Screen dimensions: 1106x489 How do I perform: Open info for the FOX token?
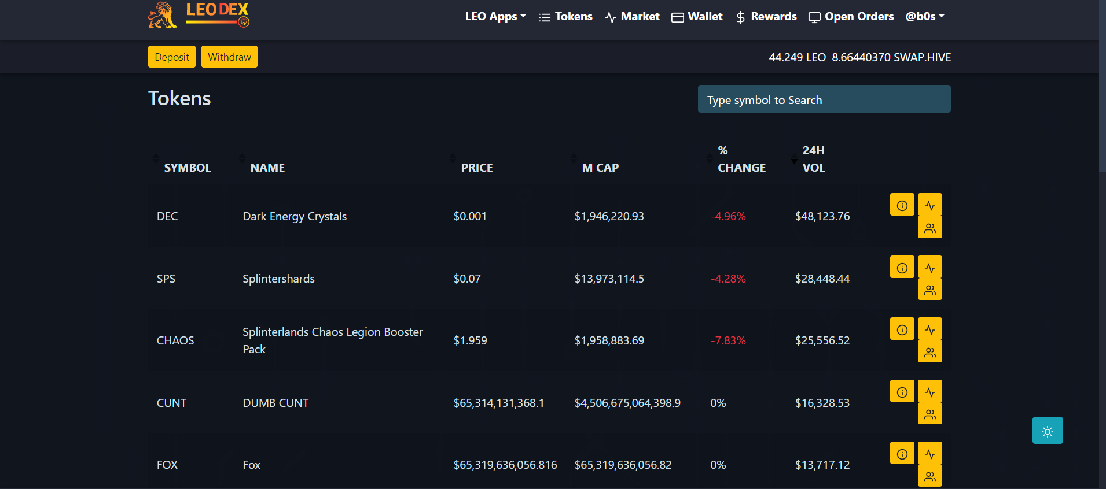[902, 453]
